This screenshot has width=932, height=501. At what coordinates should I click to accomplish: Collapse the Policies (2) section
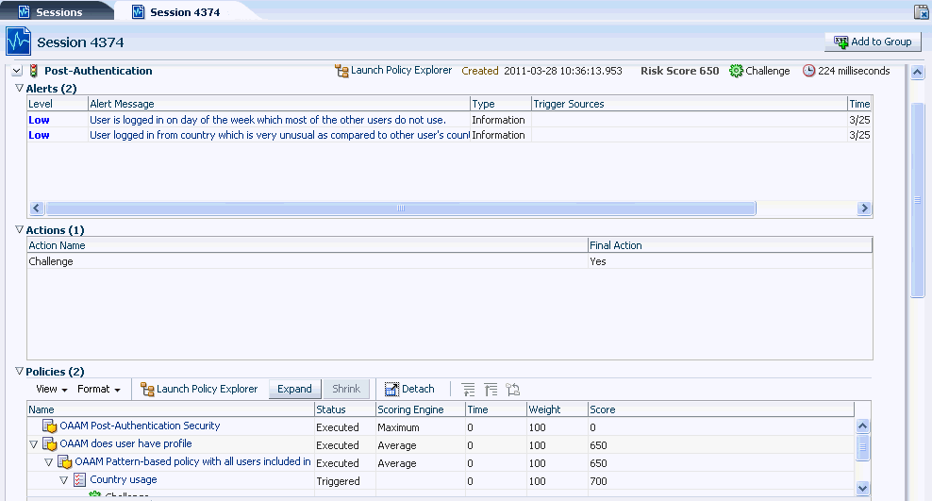point(19,371)
